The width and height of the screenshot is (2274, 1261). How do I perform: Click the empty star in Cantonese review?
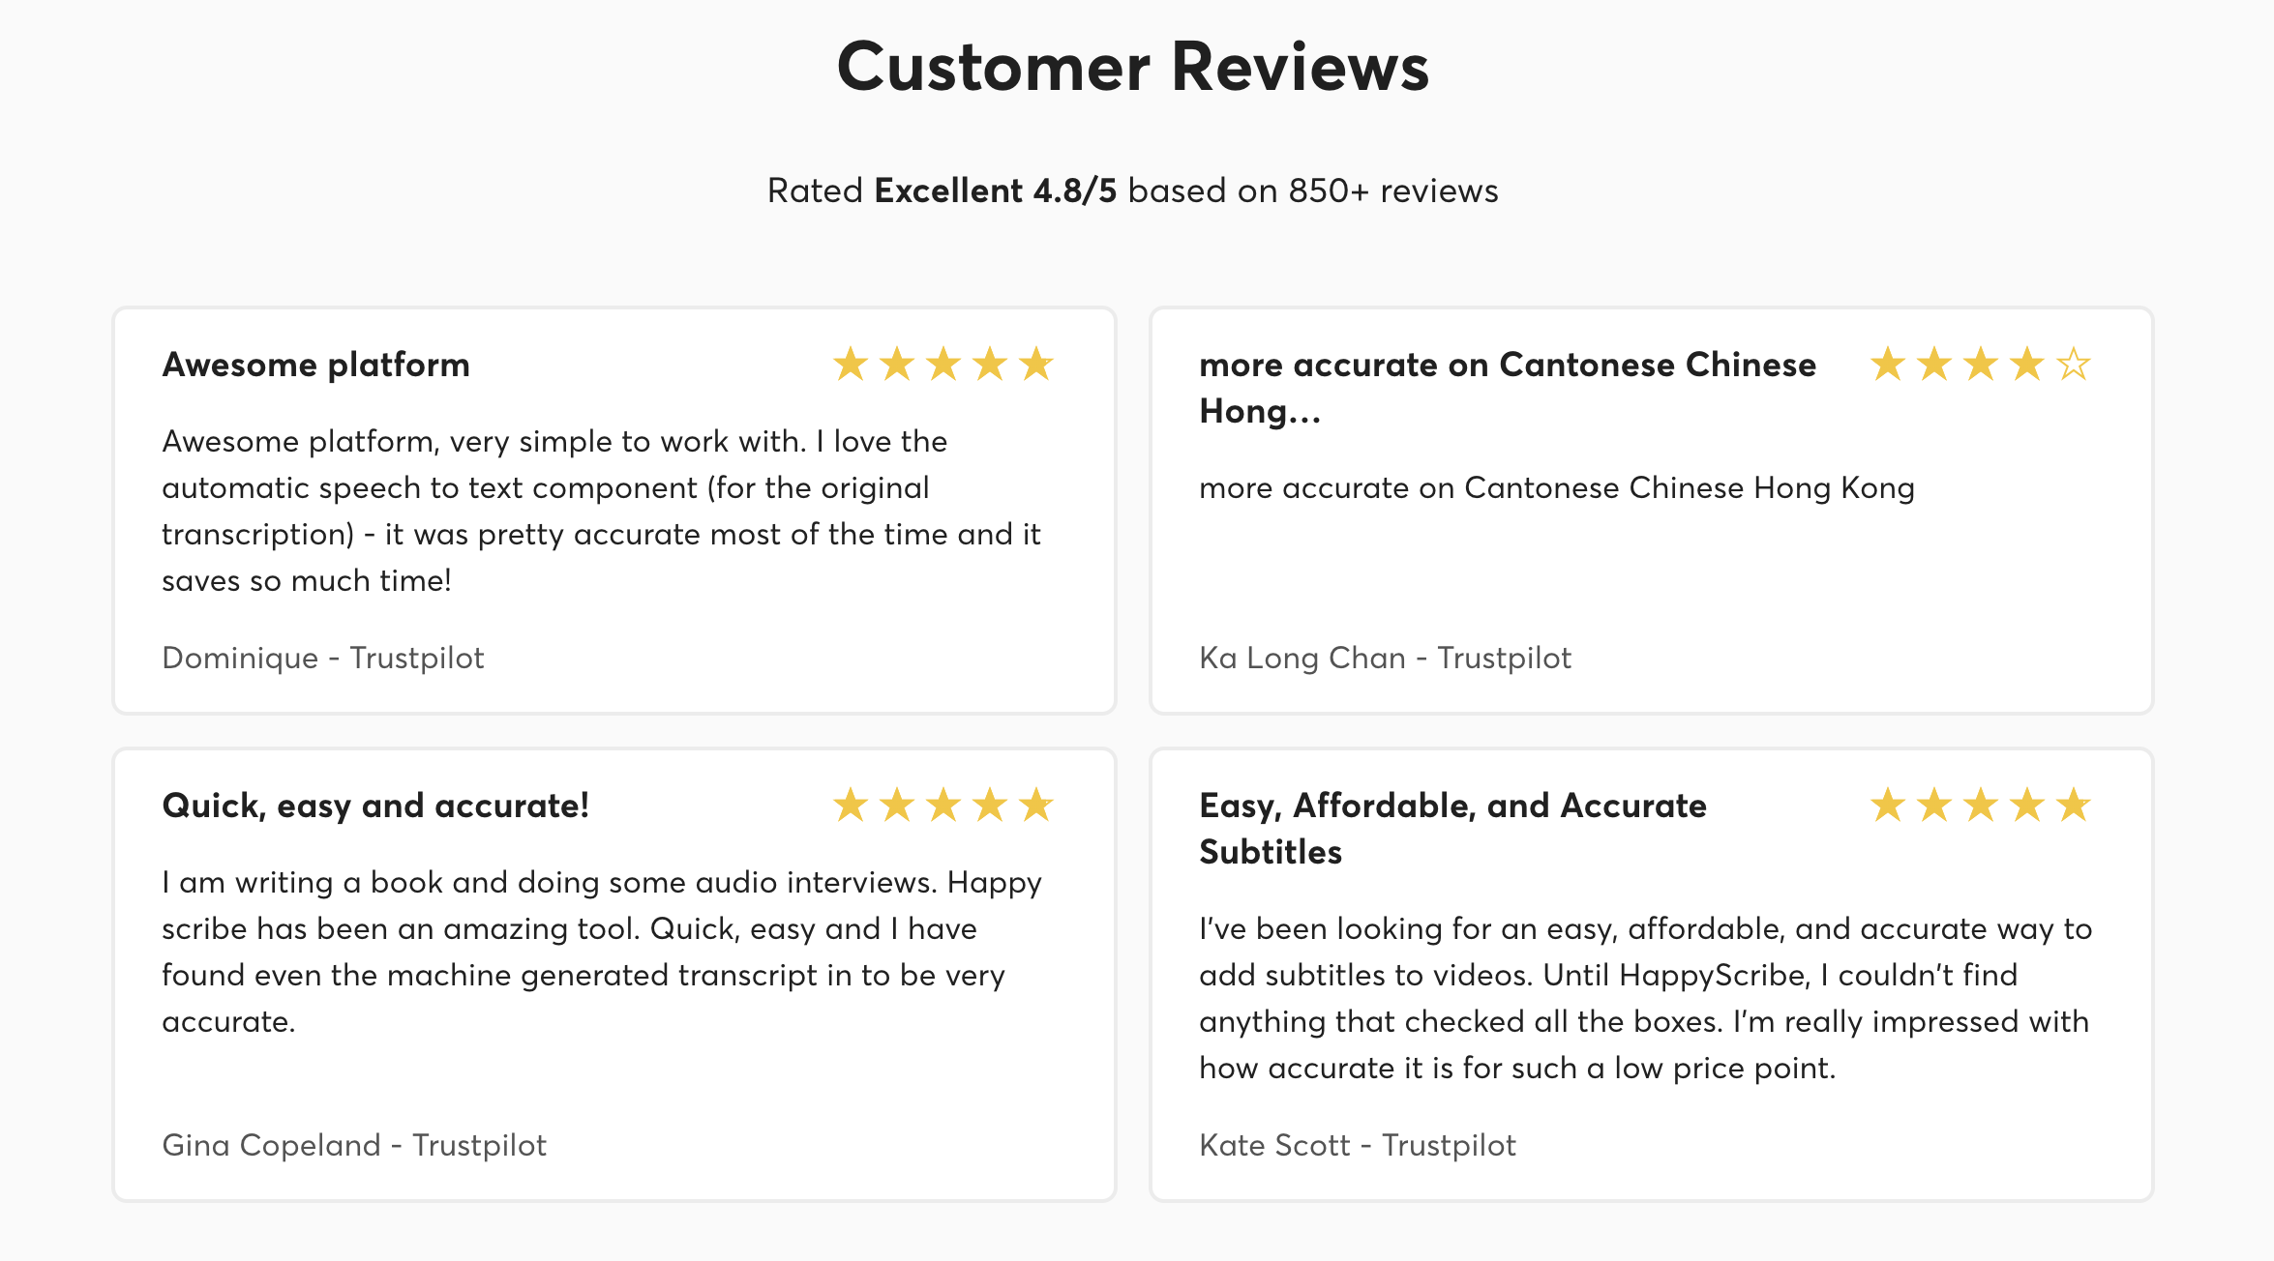pyautogui.click(x=2074, y=365)
